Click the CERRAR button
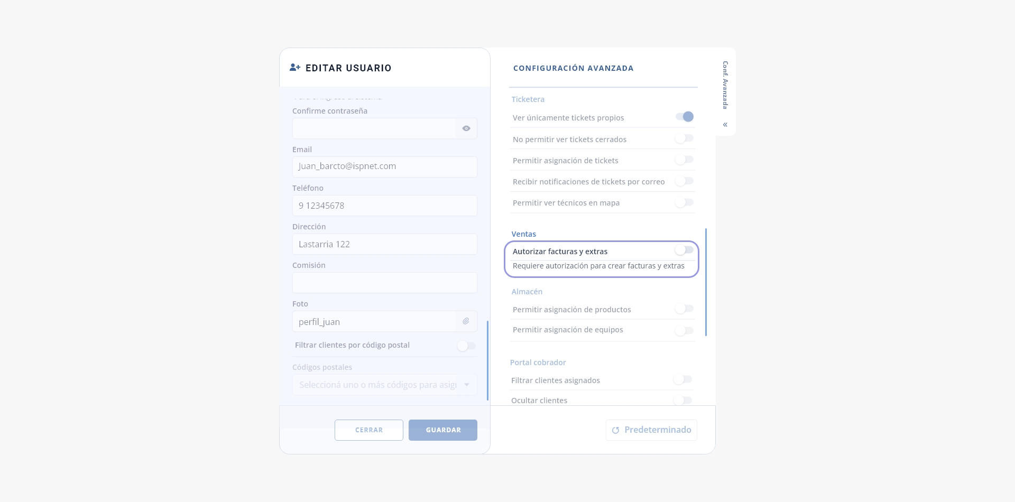 (369, 430)
